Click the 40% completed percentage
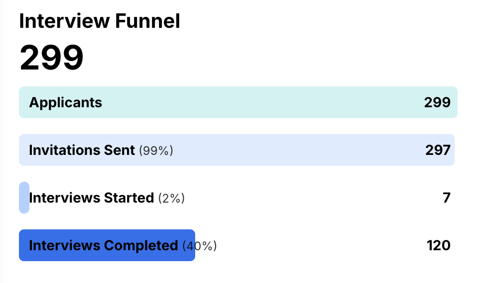The width and height of the screenshot is (487, 283). tap(200, 246)
